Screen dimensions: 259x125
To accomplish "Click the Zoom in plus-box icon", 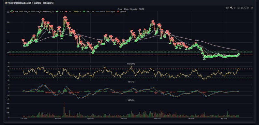I will (x=238, y=8).
